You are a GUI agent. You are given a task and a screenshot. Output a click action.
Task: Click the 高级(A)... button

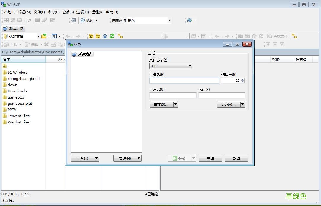click(228, 104)
